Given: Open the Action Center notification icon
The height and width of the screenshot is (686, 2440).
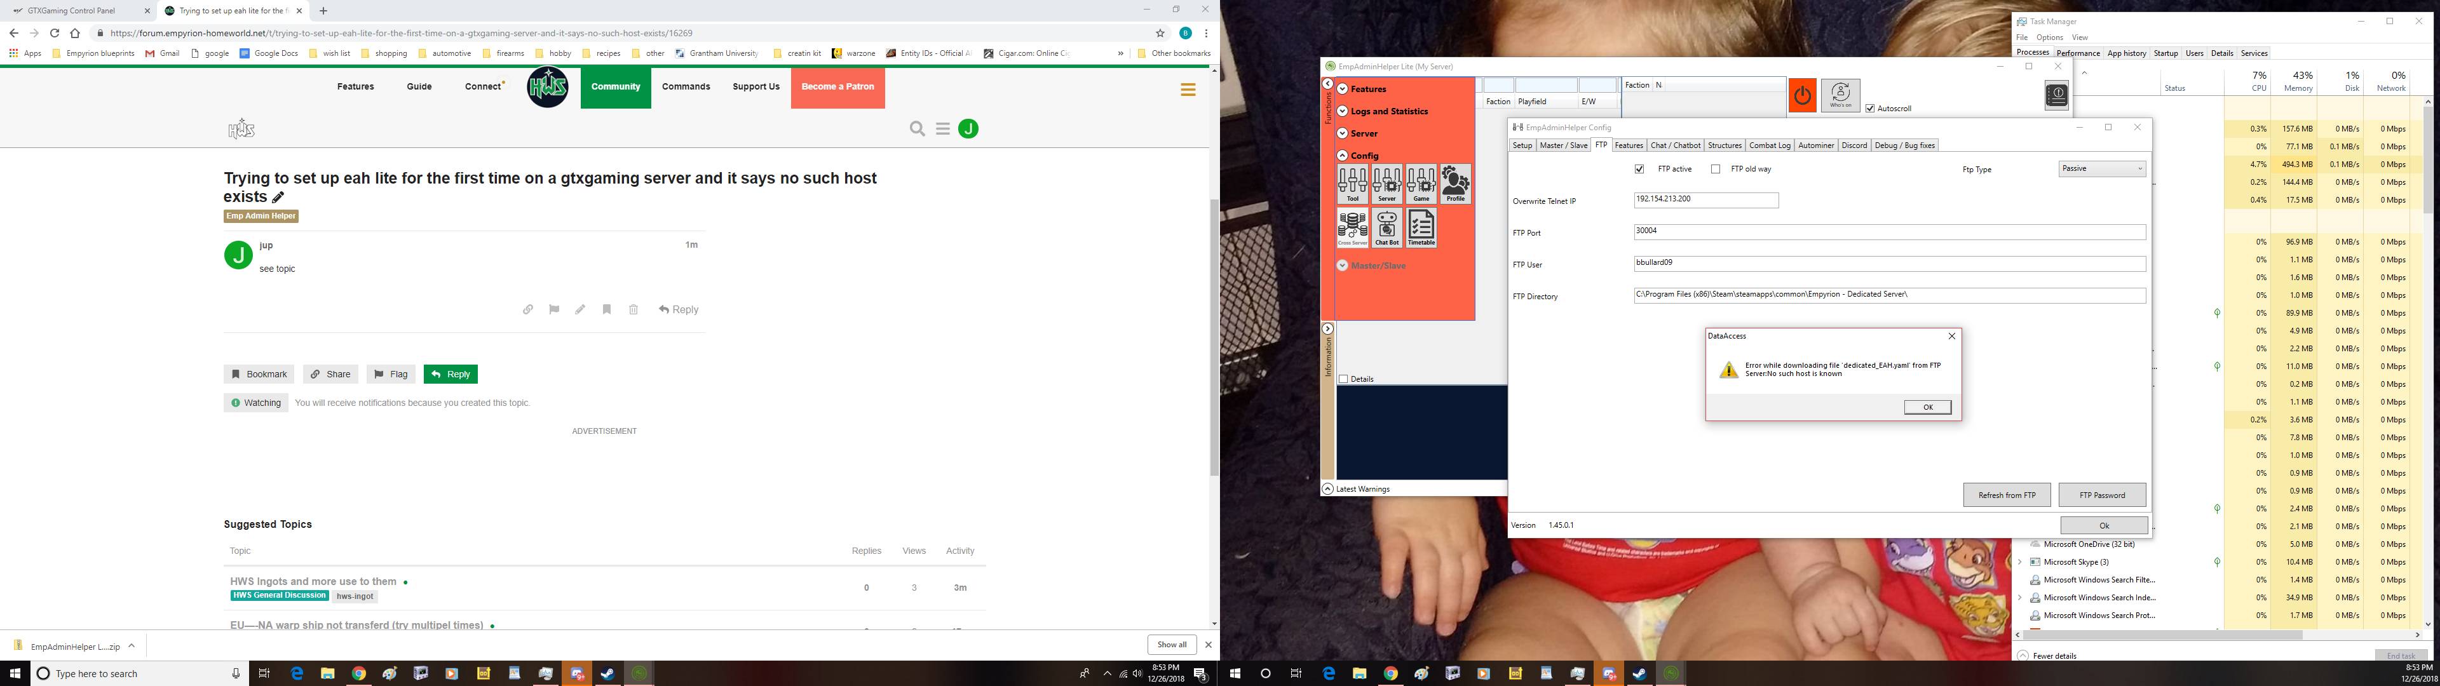Looking at the screenshot, I should point(1200,674).
